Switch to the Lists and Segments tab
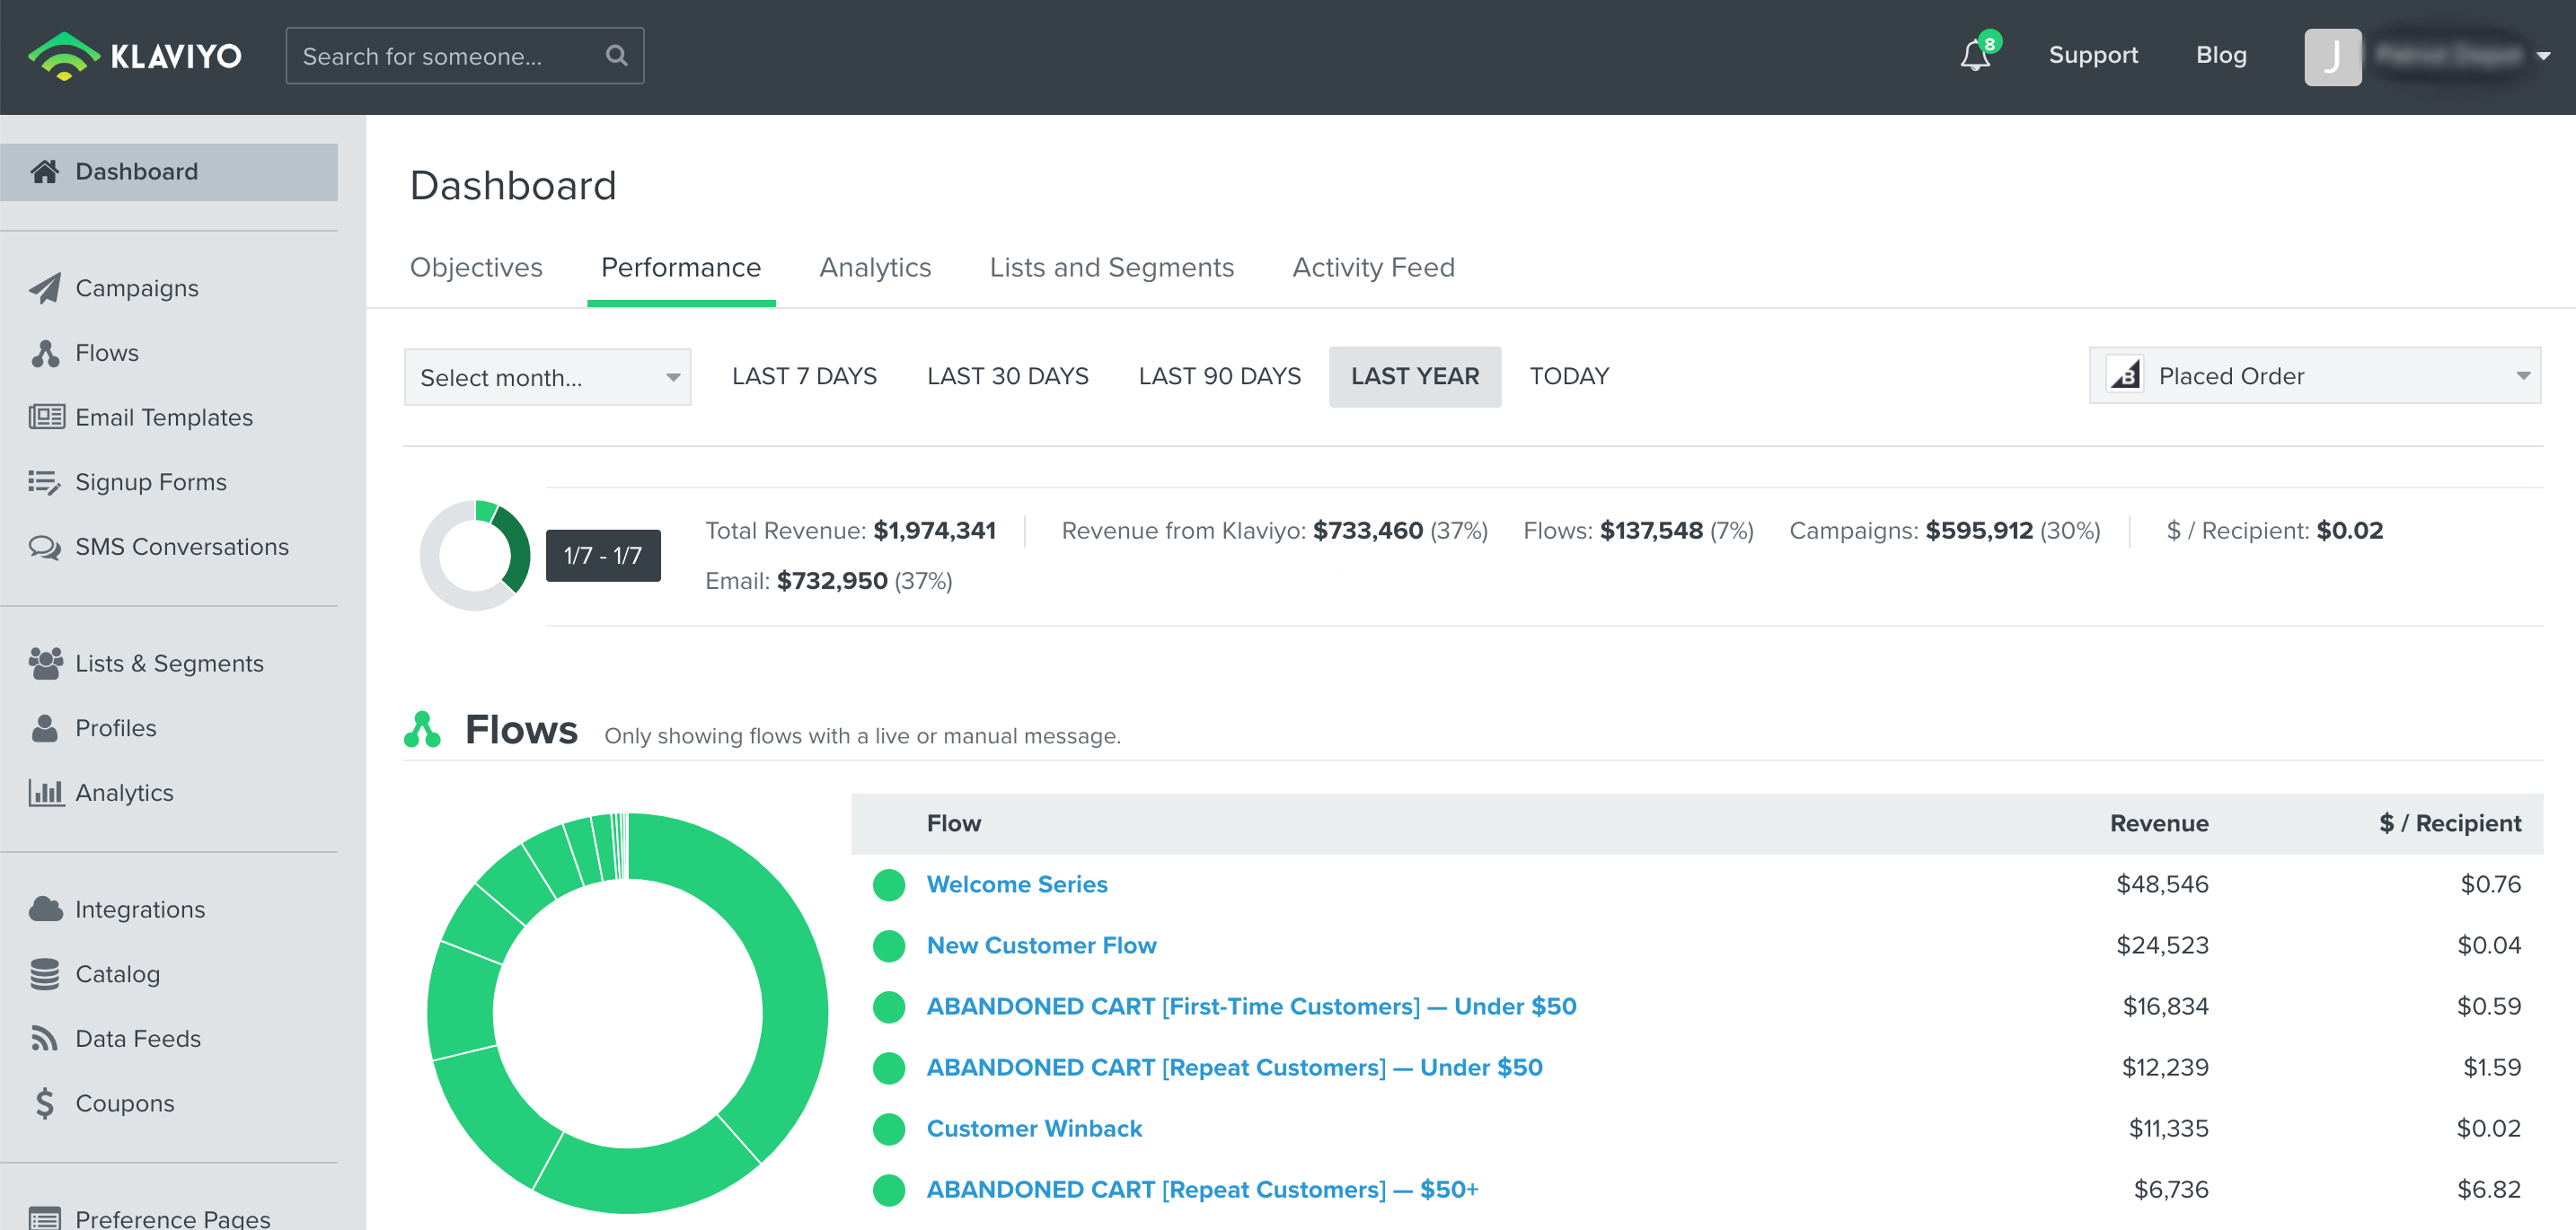2576x1230 pixels. [x=1112, y=268]
